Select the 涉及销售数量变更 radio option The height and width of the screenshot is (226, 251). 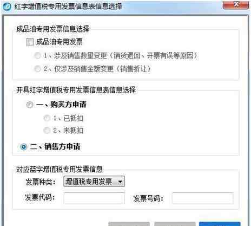tap(37, 55)
